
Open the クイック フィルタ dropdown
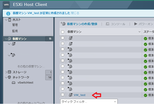coord(89,102)
